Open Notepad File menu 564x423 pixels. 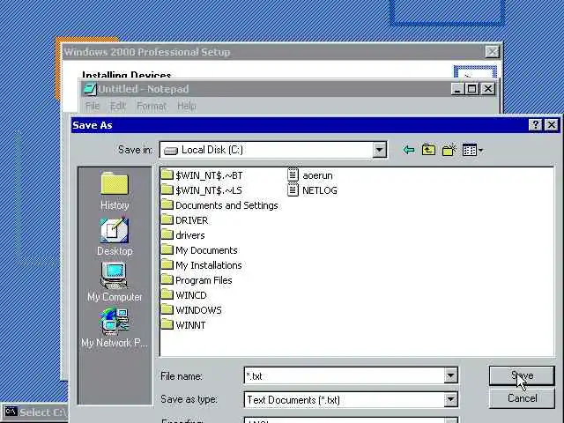tap(92, 106)
